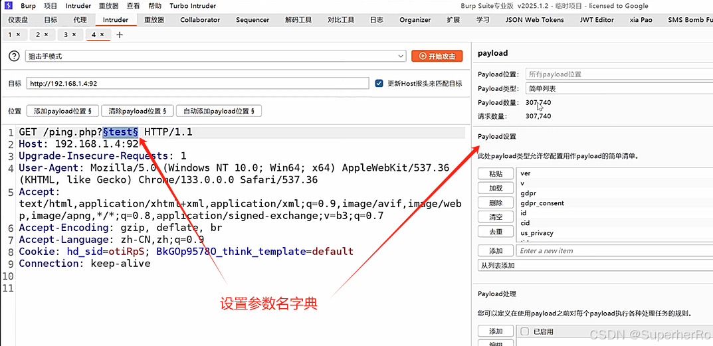Close Intruder tab 3
Image resolution: width=713 pixels, height=346 pixels.
tap(74, 35)
